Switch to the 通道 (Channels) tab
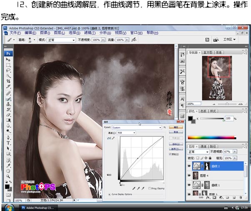Screen dimensions: 251x211 pos(204,146)
